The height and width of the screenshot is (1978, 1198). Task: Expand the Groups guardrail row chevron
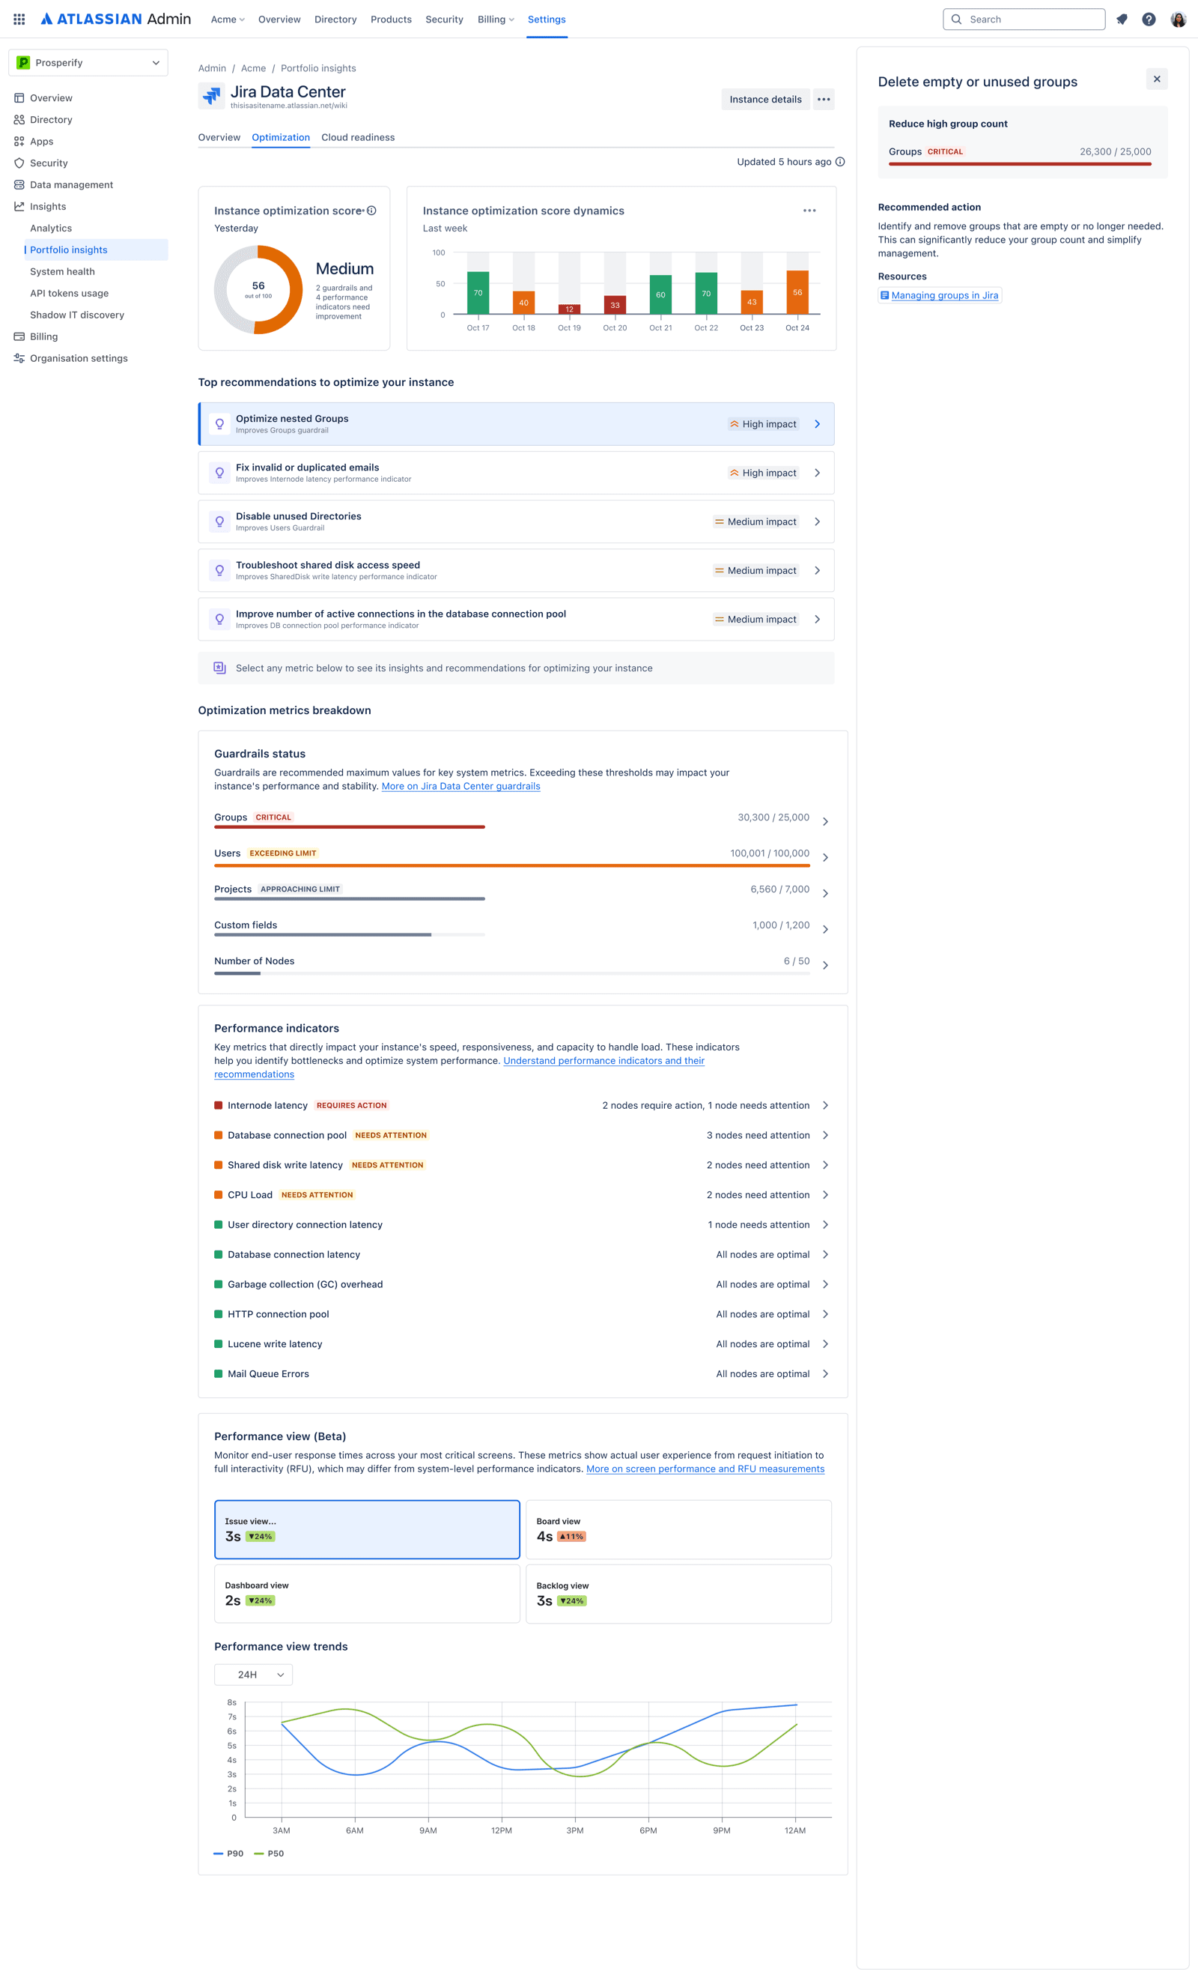coord(825,821)
